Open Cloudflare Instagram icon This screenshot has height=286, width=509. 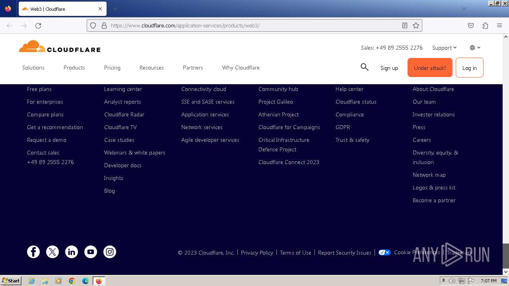pyautogui.click(x=110, y=252)
